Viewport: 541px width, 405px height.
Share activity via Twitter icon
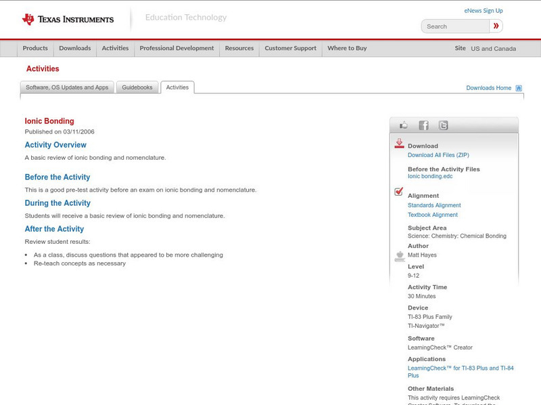443,125
